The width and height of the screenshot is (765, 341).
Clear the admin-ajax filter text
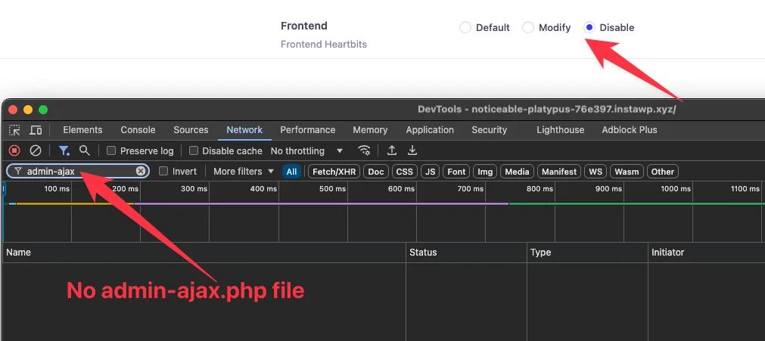pyautogui.click(x=141, y=171)
